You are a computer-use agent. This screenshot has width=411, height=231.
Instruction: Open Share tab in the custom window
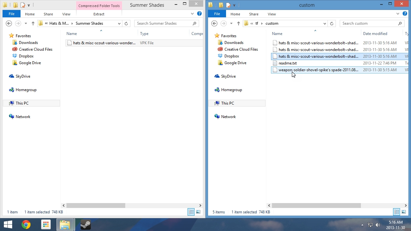(254, 14)
